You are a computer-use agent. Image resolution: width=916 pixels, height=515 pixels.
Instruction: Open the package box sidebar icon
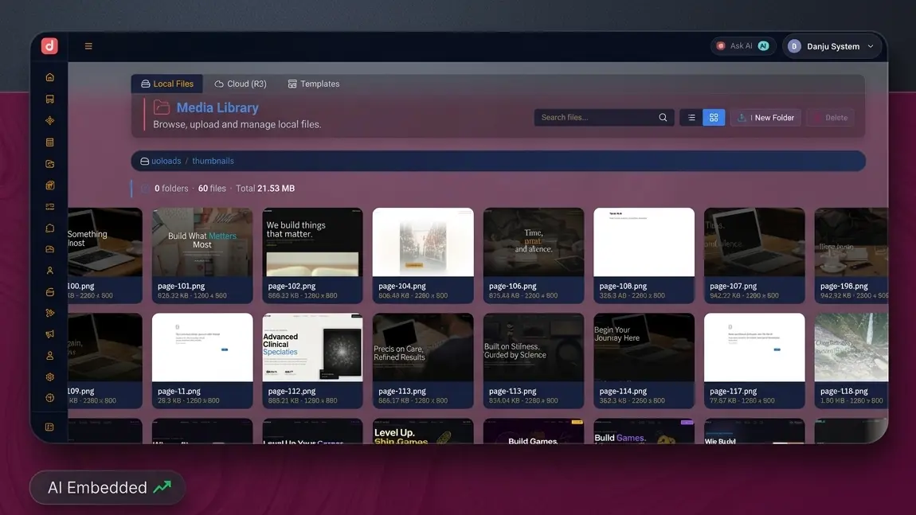pos(49,185)
